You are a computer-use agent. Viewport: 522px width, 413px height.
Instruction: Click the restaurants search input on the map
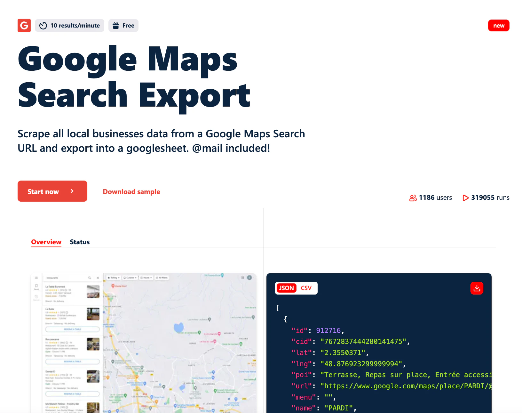[58, 278]
